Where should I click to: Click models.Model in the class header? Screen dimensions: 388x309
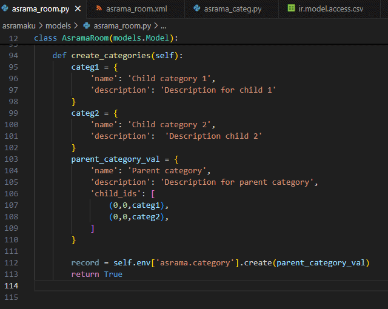[x=141, y=38]
